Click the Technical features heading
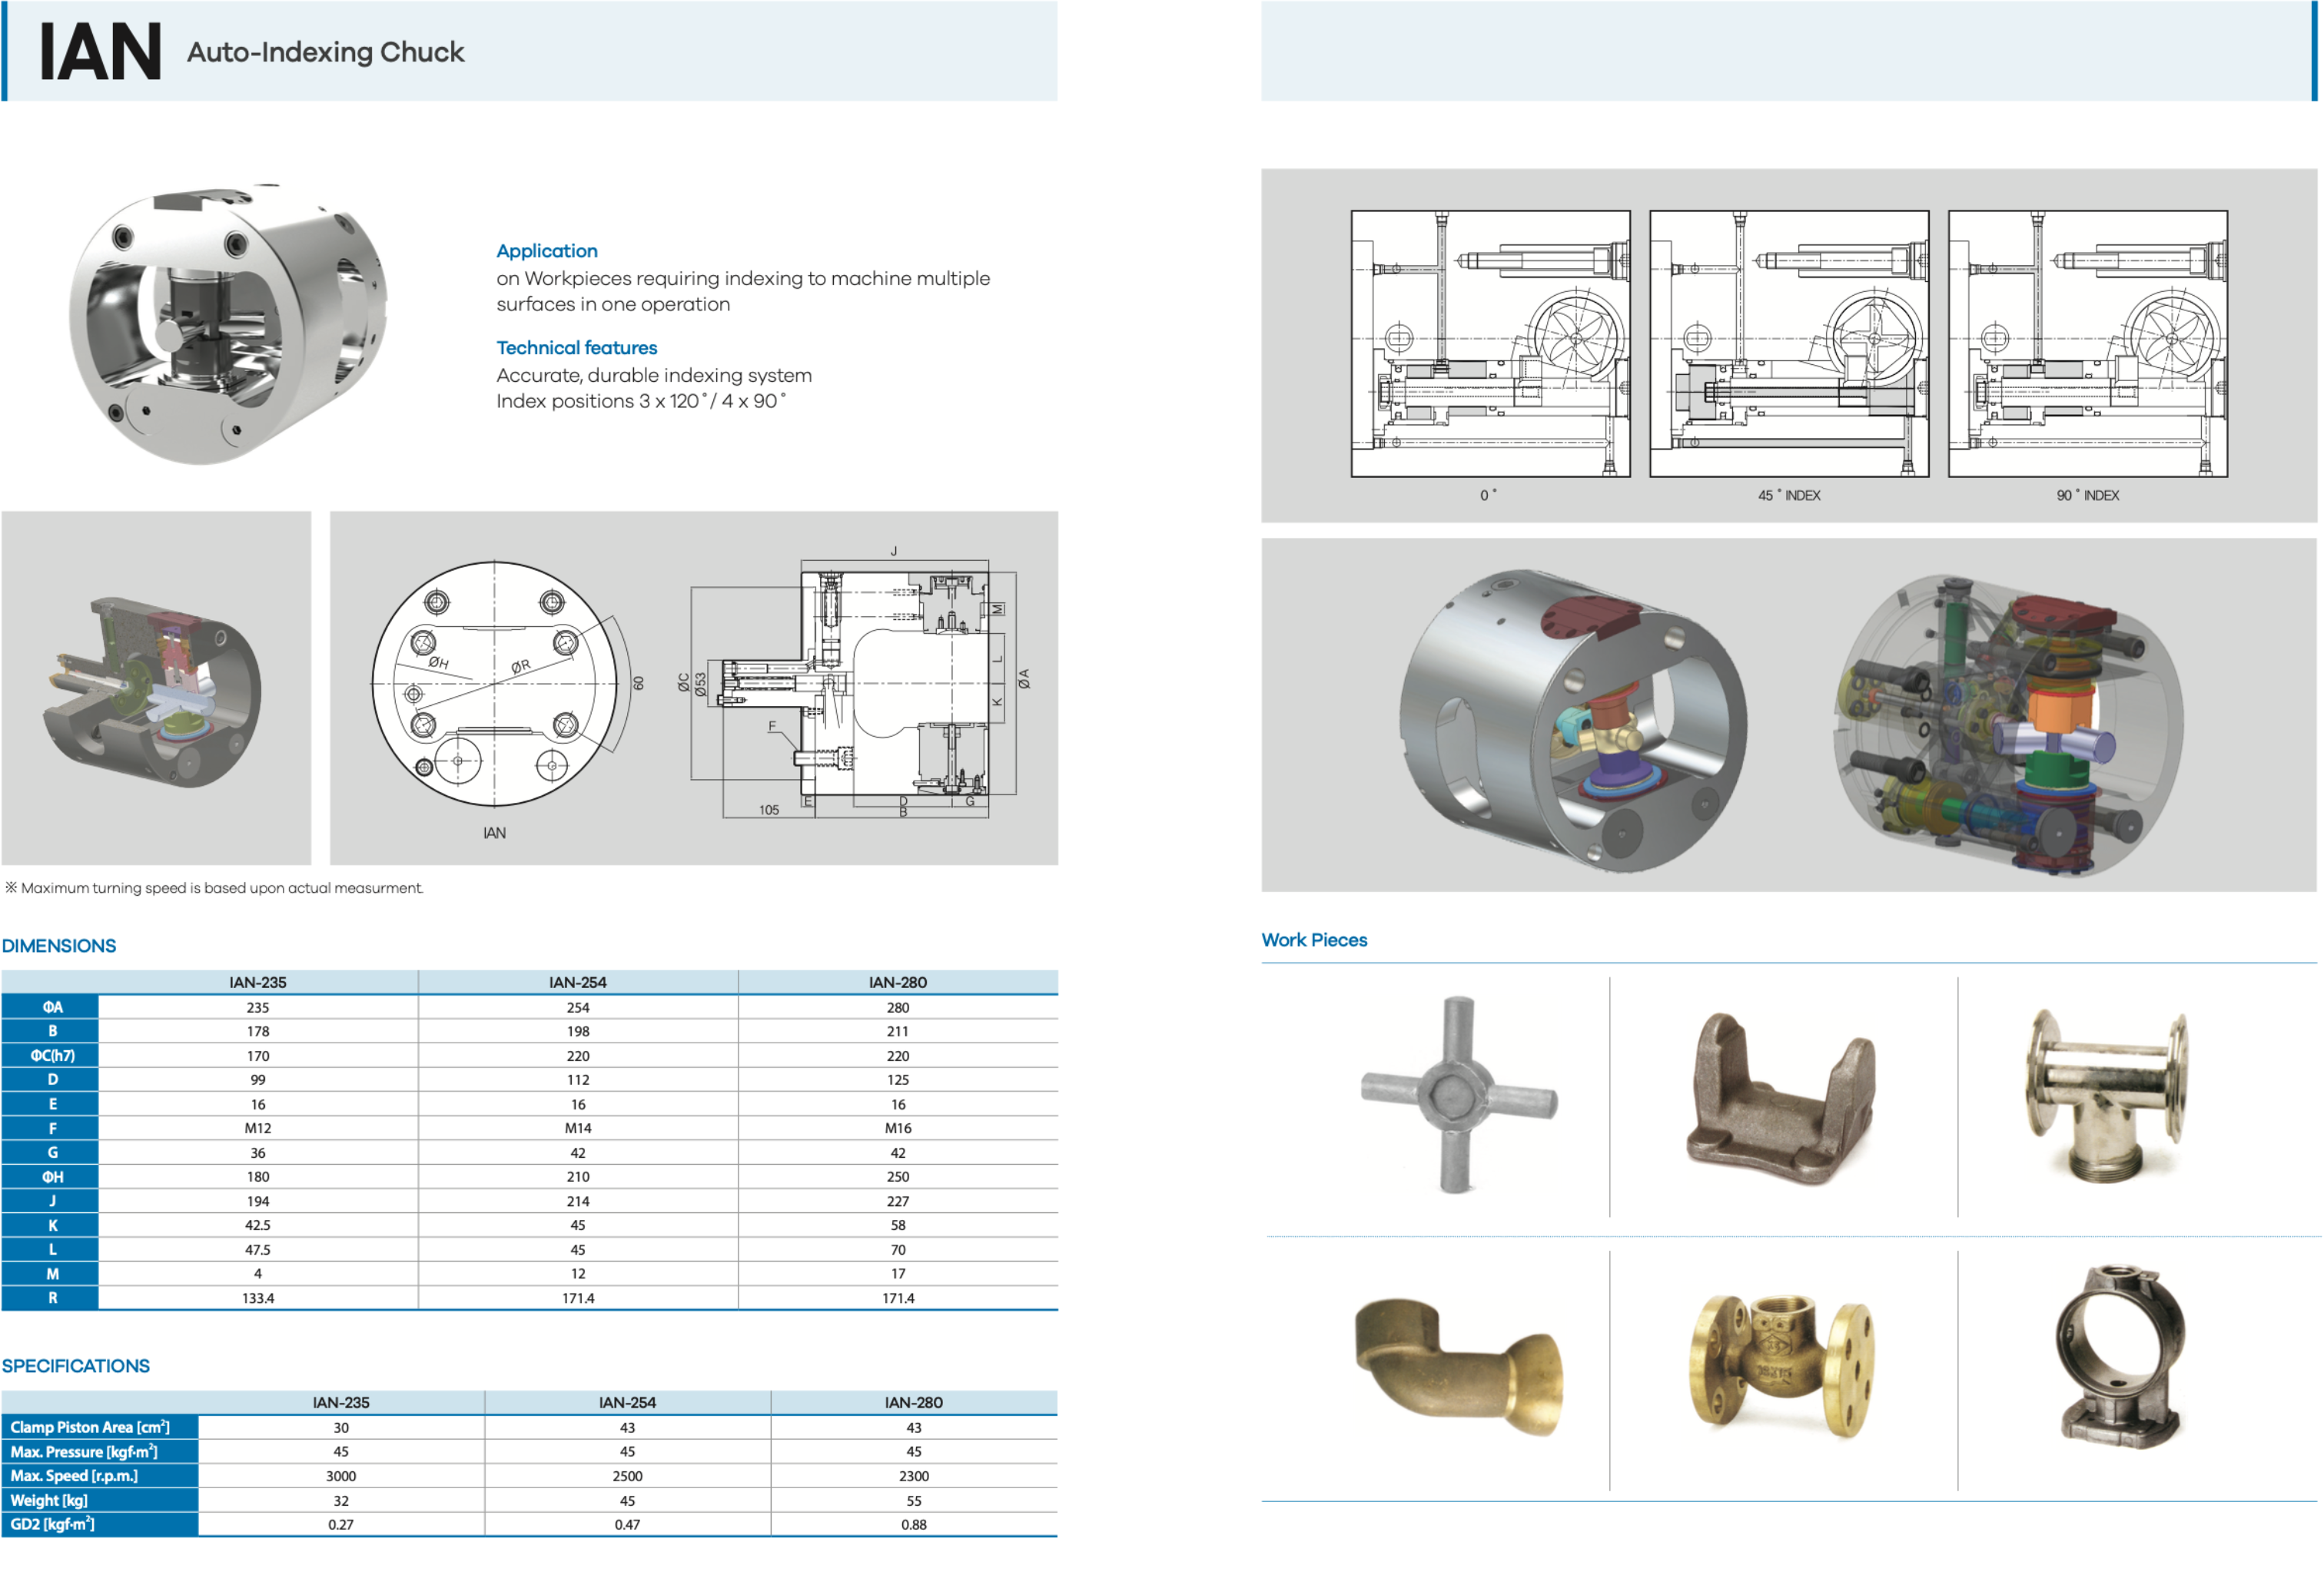The width and height of the screenshot is (2324, 1575). point(576,348)
